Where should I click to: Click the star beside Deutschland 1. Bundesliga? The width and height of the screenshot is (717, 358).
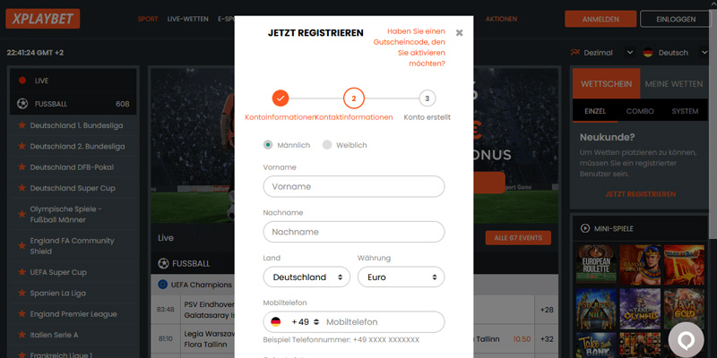22,125
